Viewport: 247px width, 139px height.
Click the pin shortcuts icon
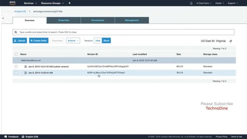point(69,3)
